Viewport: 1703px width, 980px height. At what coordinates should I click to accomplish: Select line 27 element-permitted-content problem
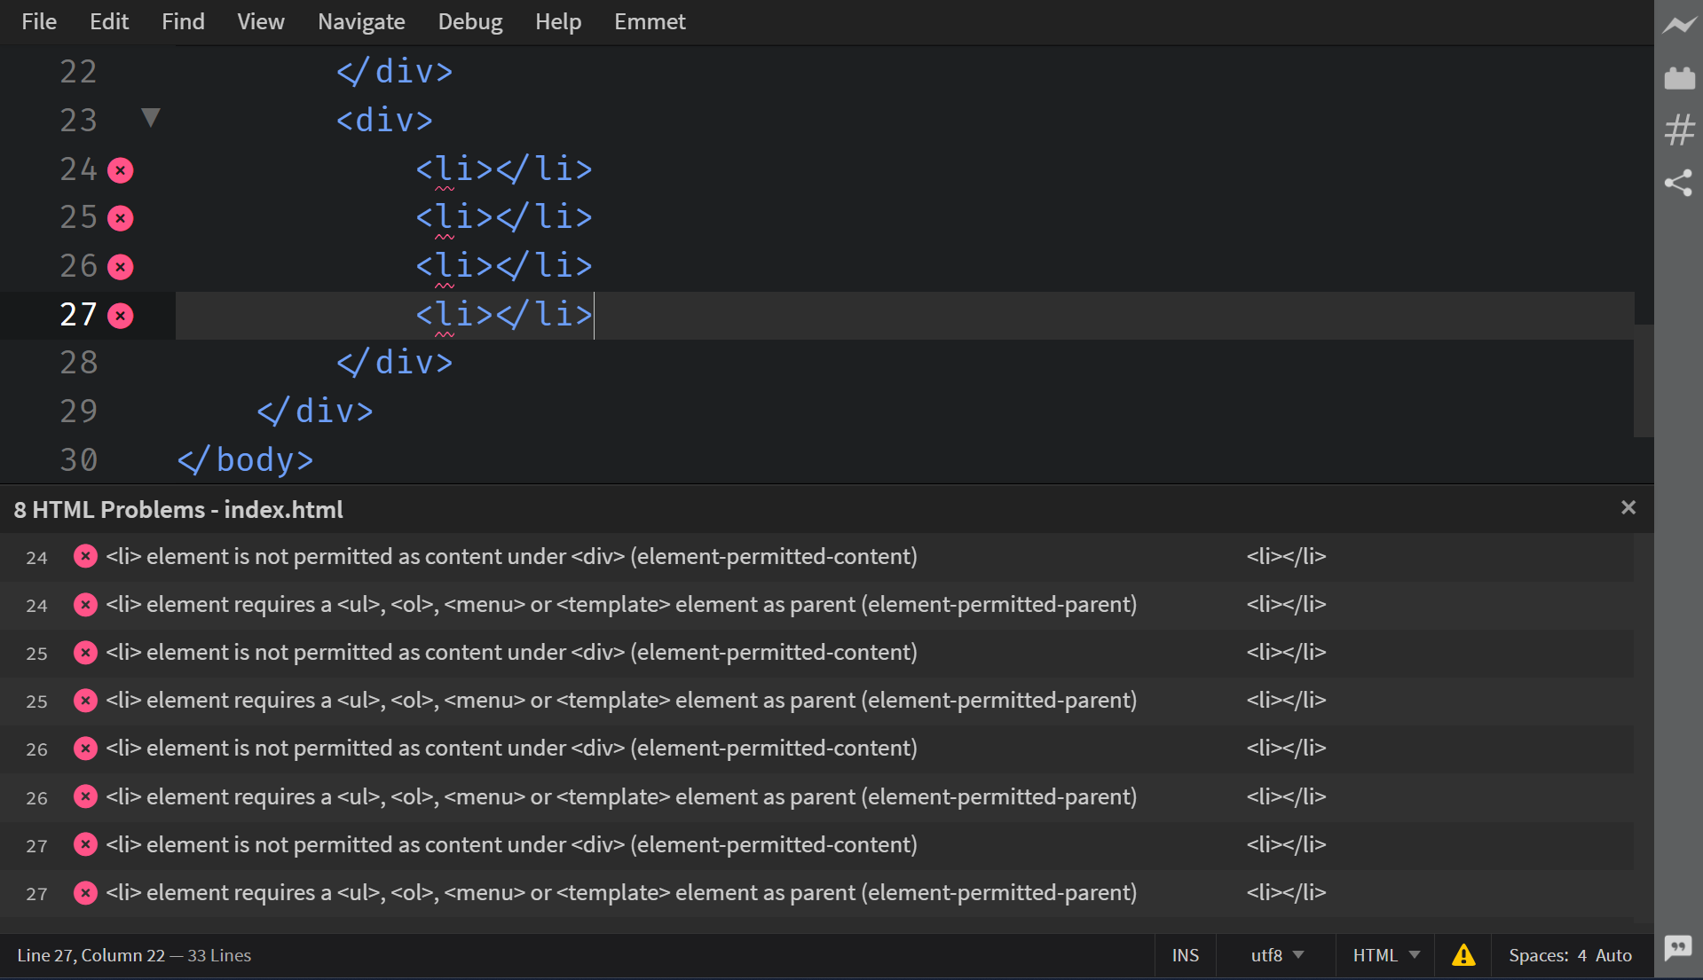[x=816, y=845]
